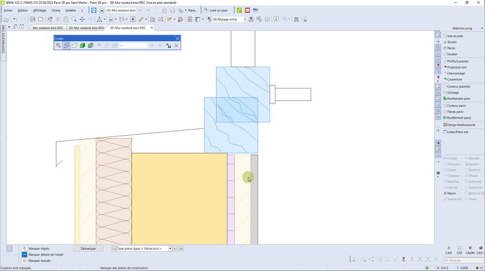Image resolution: width=485 pixels, height=271 pixels.
Task: Close the Coupe floating toolbar
Action: click(x=177, y=38)
